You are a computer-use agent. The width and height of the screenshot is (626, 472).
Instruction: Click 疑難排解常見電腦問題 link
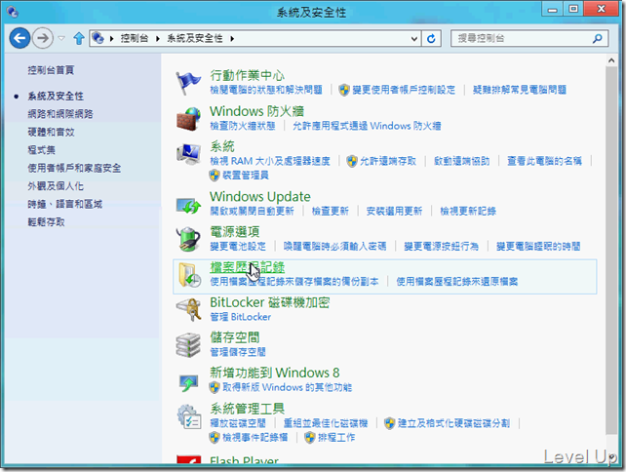tap(520, 90)
